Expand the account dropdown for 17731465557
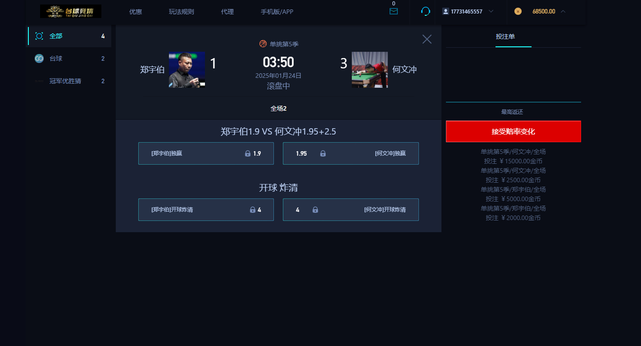641x346 pixels. coord(491,11)
